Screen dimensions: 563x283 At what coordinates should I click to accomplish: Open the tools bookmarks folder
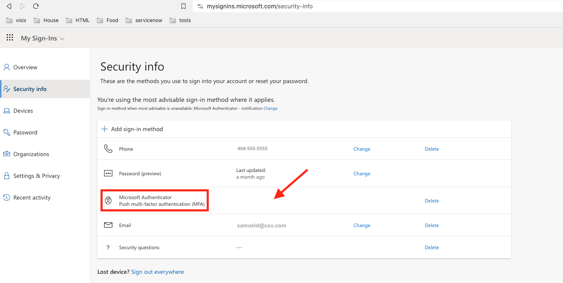180,20
